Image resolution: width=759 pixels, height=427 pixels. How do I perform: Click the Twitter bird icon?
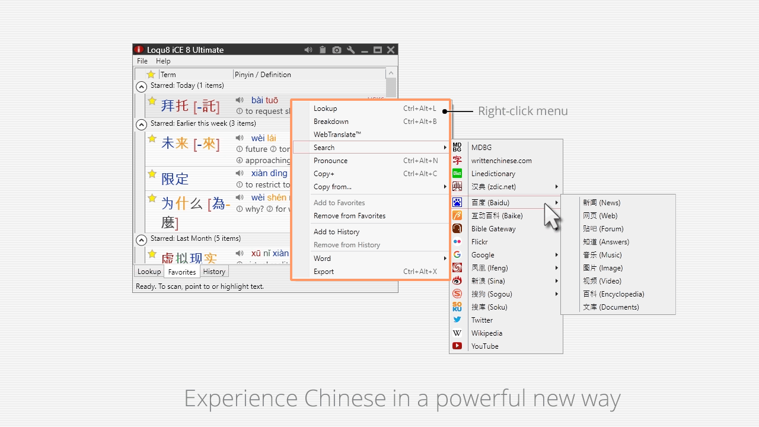click(x=457, y=320)
